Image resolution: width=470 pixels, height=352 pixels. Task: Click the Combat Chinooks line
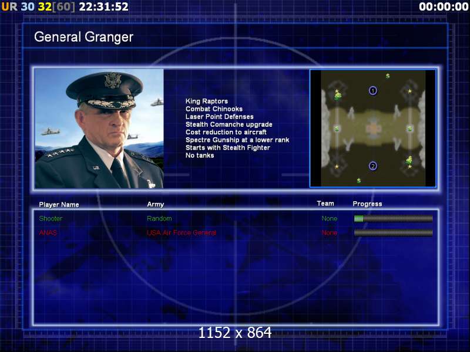tap(214, 109)
